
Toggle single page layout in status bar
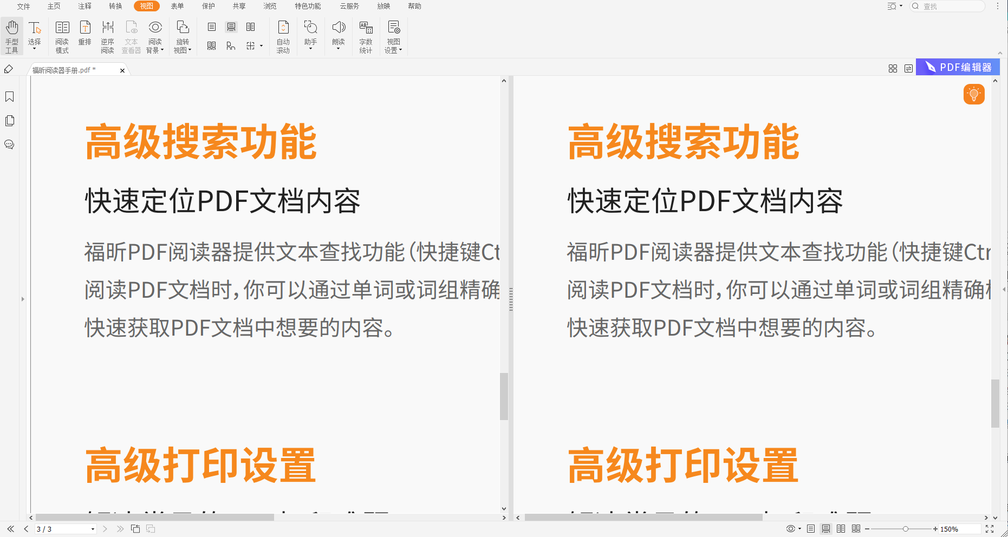811,529
